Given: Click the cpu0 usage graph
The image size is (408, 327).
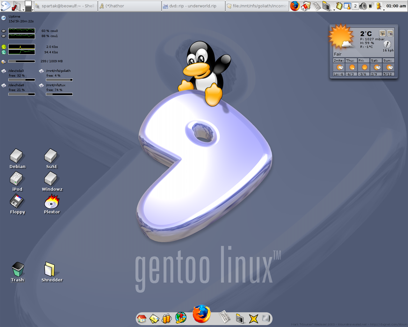Looking at the screenshot, I should (22, 31).
